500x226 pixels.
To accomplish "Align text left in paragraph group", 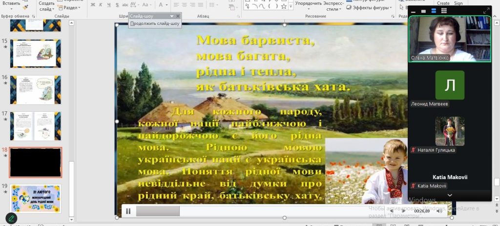I will pyautogui.click(x=176, y=5).
